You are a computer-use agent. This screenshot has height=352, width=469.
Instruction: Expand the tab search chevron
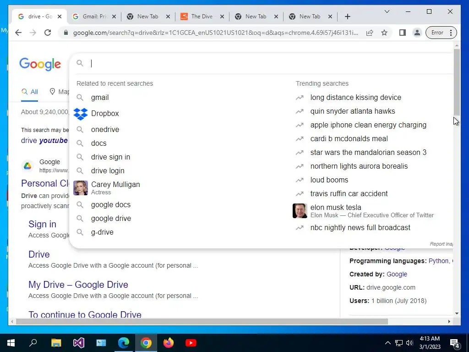pyautogui.click(x=387, y=11)
